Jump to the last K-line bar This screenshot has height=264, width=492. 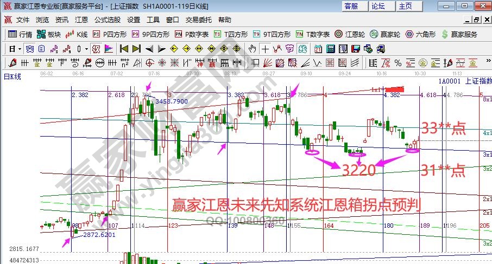pos(136,48)
